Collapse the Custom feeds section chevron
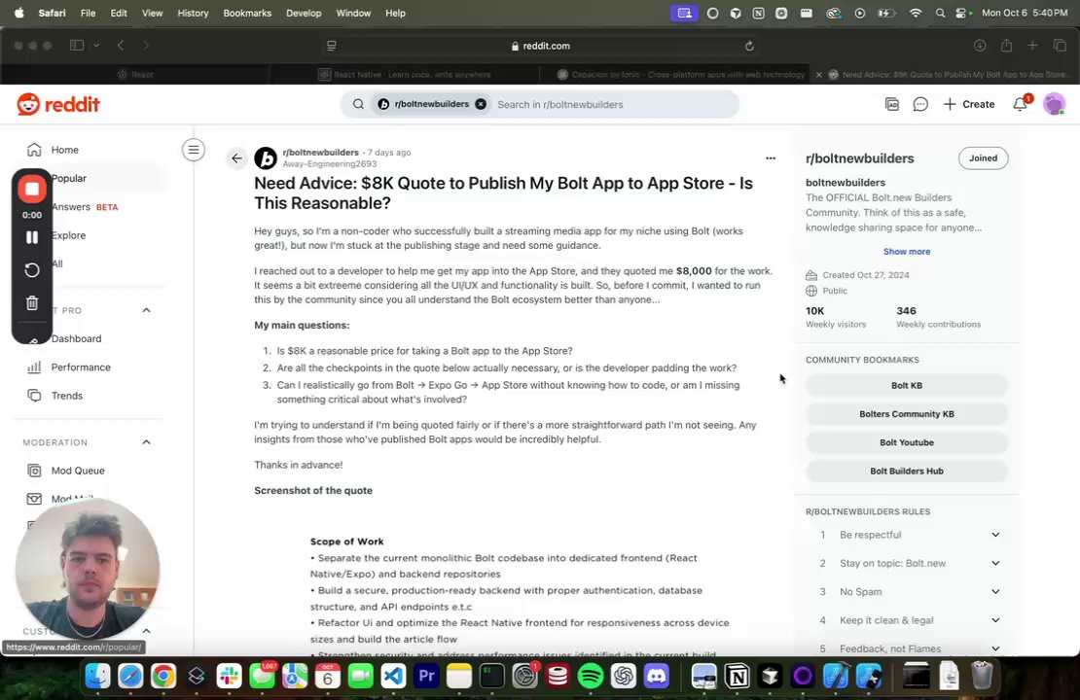The image size is (1080, 700). [x=146, y=630]
